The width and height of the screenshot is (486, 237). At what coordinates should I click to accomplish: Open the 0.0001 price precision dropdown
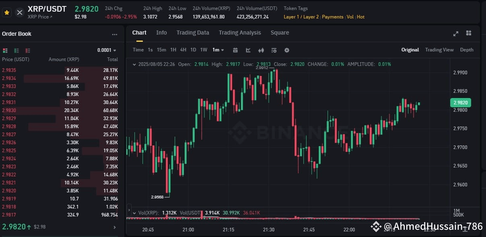point(107,50)
